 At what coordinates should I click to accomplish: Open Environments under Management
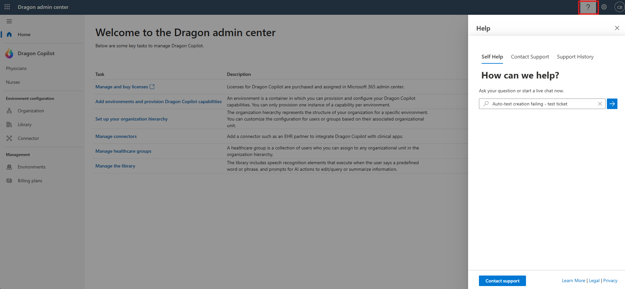coord(32,167)
